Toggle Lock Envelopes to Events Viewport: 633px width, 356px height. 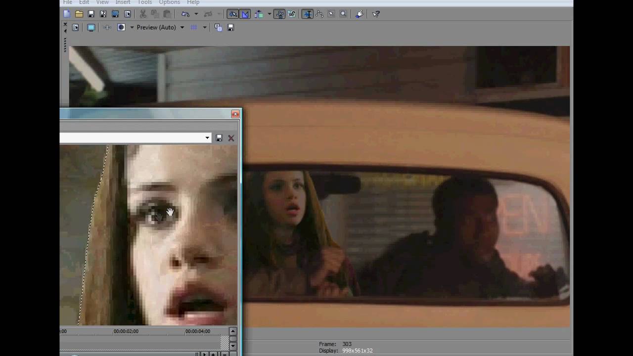coord(280,14)
